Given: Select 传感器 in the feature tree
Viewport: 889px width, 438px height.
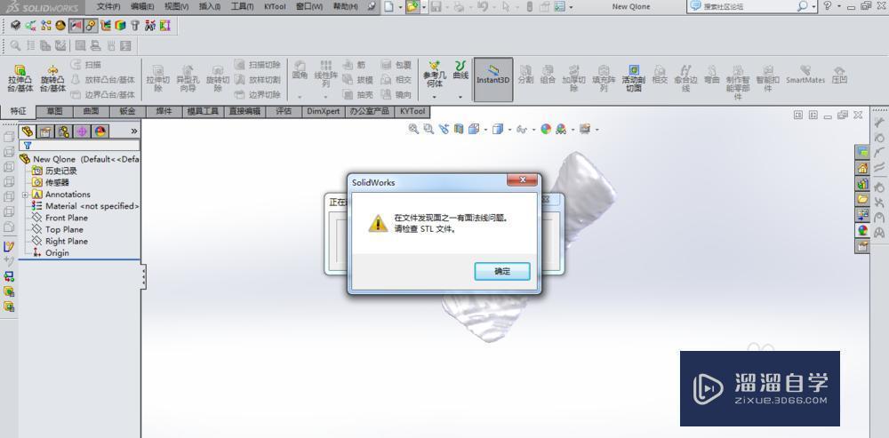Looking at the screenshot, I should coord(51,182).
